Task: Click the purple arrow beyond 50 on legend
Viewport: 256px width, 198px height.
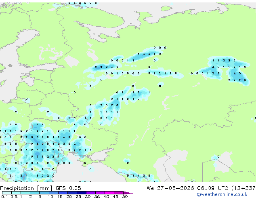Action: pos(128,193)
